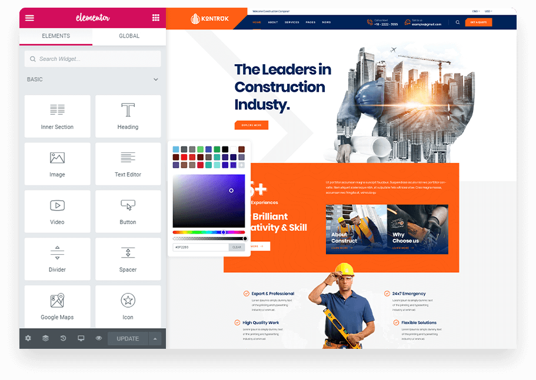
Task: Click the chat bubble email icon
Action: tap(407, 22)
